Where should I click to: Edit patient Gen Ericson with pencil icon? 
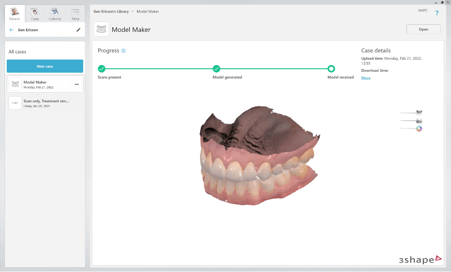click(79, 30)
